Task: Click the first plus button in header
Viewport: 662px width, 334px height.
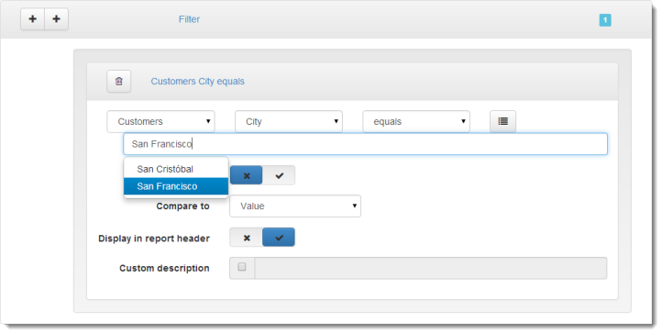Action: [32, 19]
